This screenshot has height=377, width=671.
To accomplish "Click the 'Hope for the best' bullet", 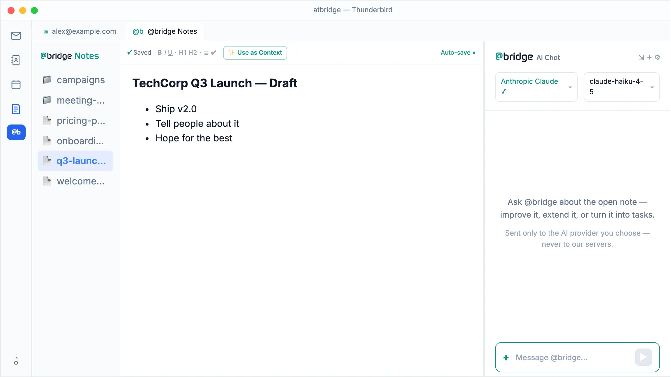I will tap(194, 138).
